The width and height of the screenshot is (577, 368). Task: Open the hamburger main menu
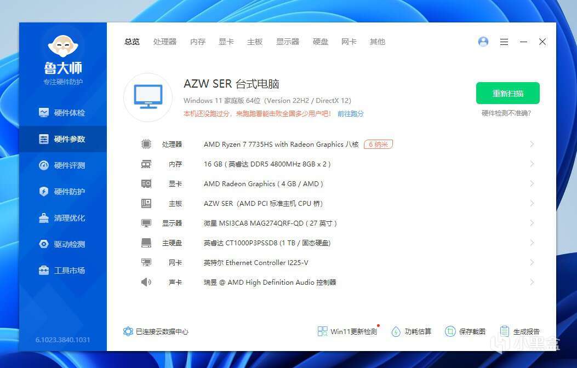coord(504,42)
